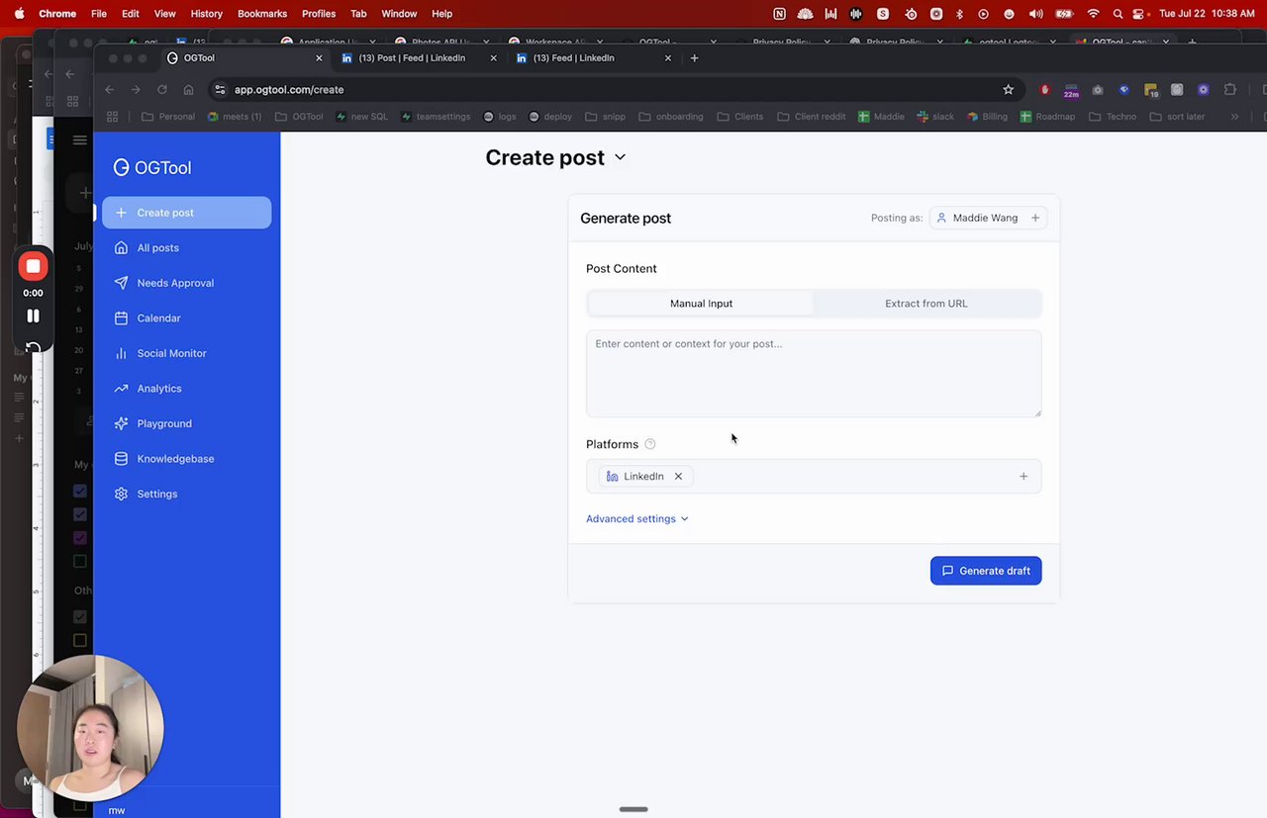
Task: Open the Notion menu bar icon
Action: point(780,14)
